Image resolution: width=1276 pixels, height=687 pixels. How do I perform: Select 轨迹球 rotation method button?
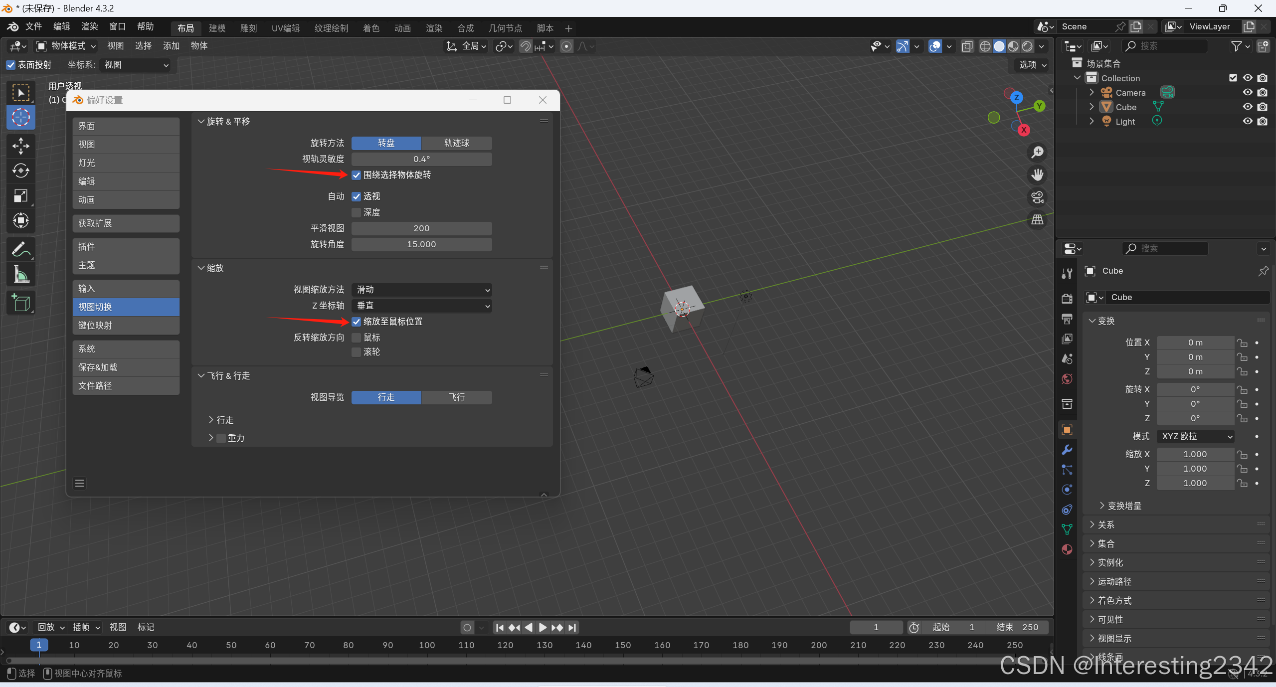pos(457,143)
